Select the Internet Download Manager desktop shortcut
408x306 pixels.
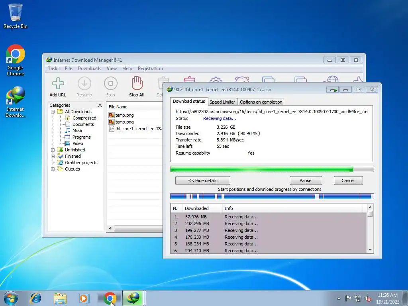tap(16, 102)
